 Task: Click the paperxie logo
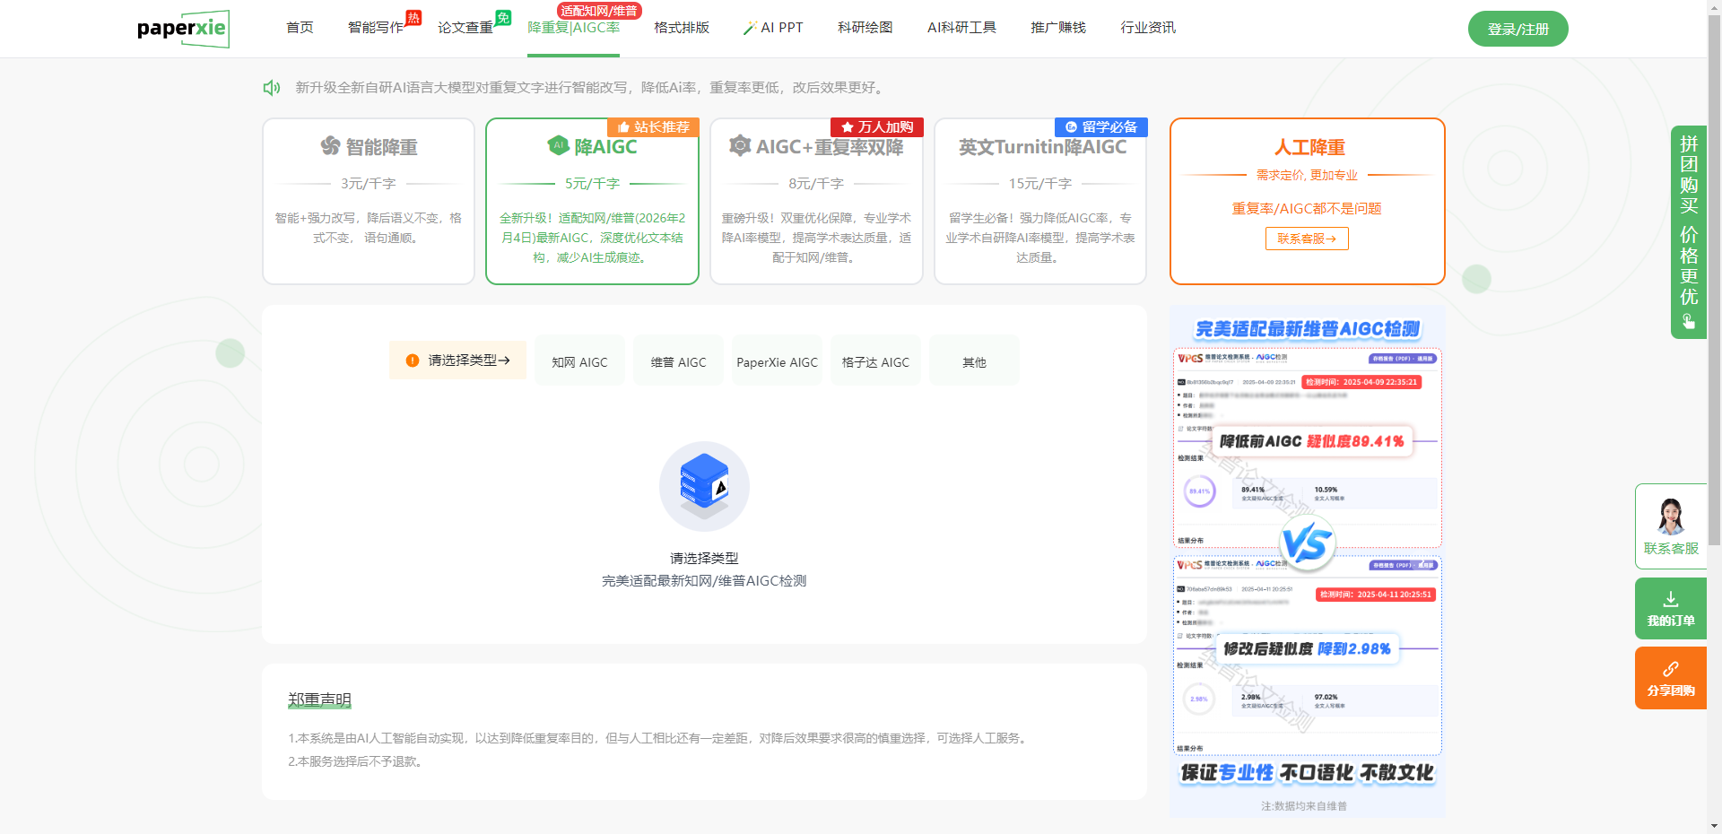coord(182,29)
